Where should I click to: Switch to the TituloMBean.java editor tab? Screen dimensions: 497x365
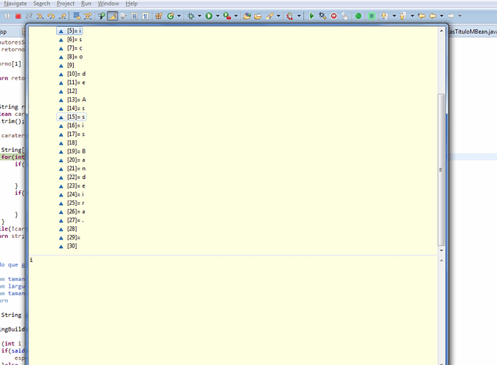[473, 31]
